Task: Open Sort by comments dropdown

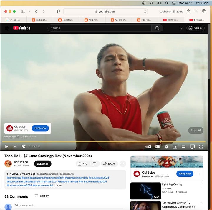Action: coord(42,196)
